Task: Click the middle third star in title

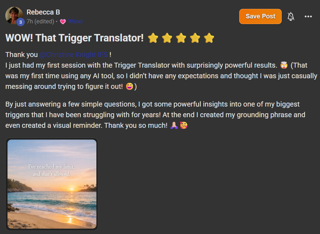Action: [x=181, y=38]
